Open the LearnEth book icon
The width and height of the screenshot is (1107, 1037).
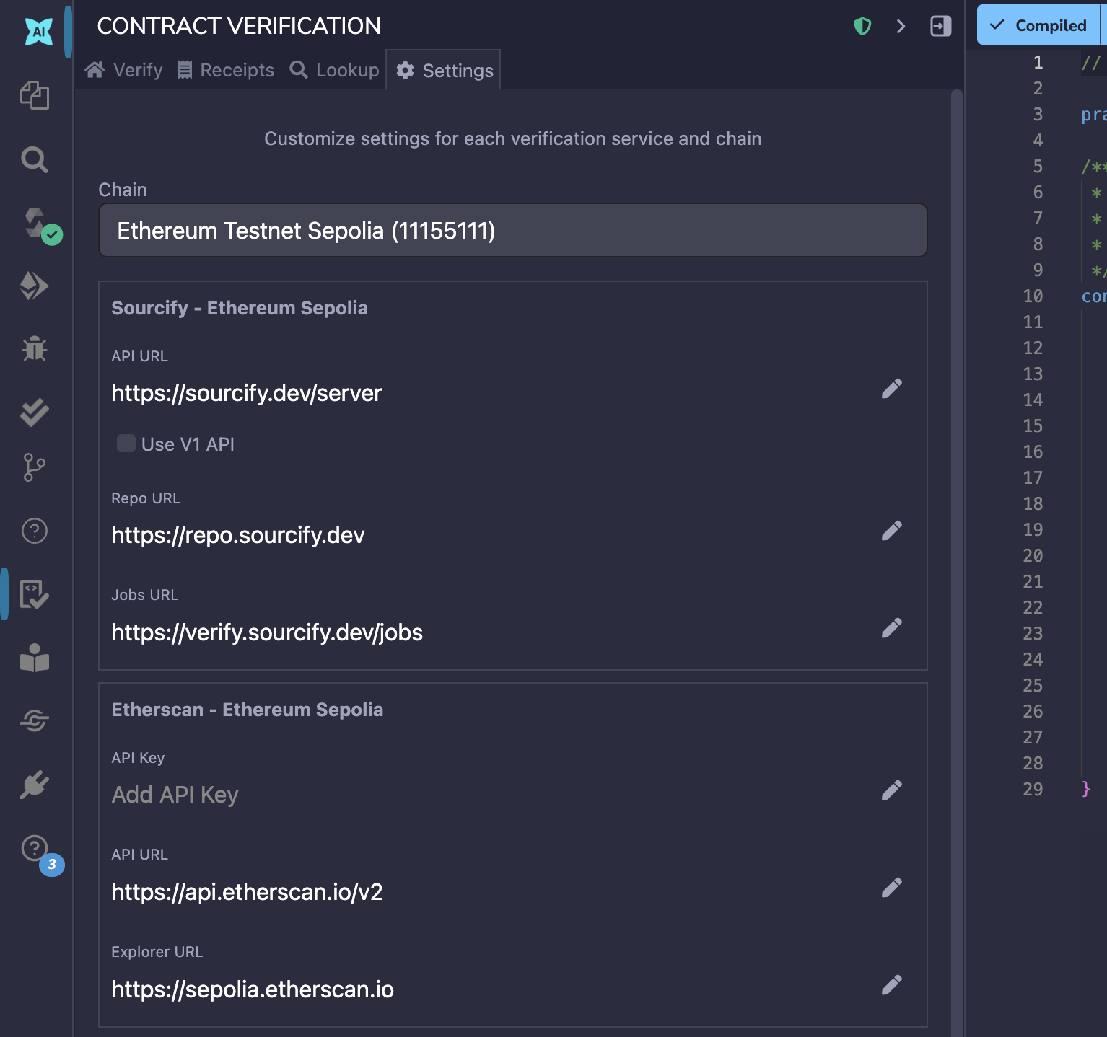(x=35, y=658)
